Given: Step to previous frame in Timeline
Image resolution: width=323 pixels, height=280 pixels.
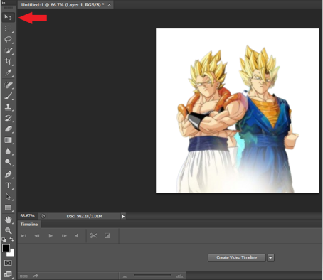Looking at the screenshot, I should [37, 236].
